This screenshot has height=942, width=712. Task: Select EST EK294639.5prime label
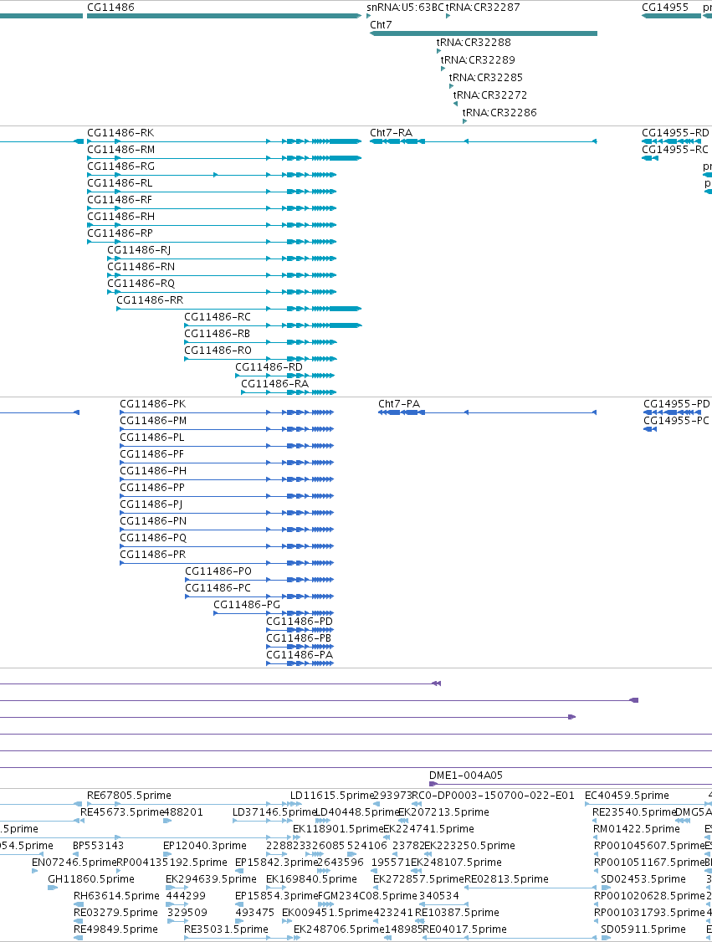coord(211,879)
